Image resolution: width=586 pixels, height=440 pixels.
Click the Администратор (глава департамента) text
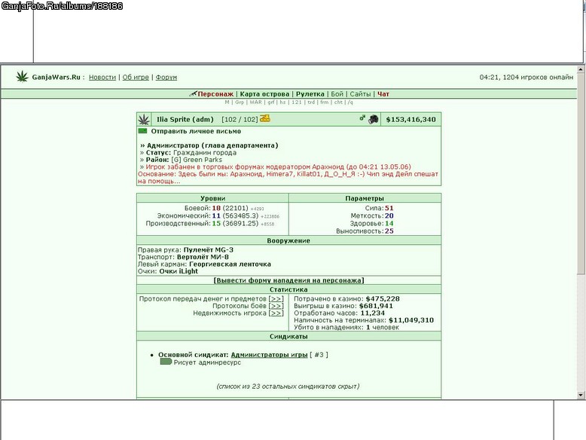click(212, 145)
